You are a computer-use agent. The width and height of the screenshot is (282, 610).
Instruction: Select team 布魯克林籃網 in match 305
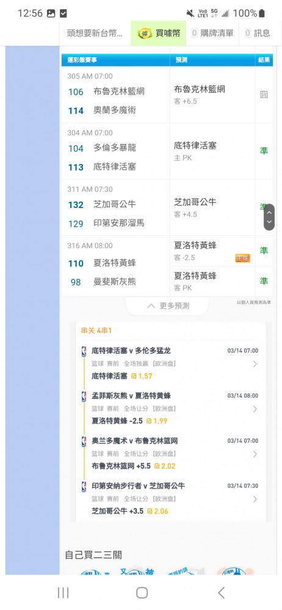(119, 92)
